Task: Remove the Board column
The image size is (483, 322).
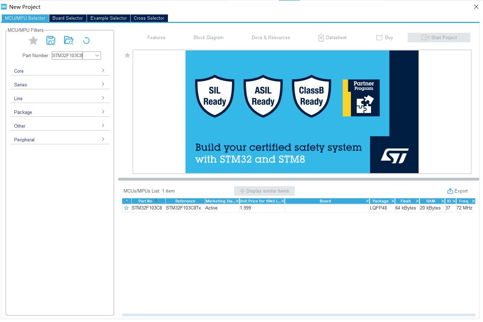Action: (368, 201)
